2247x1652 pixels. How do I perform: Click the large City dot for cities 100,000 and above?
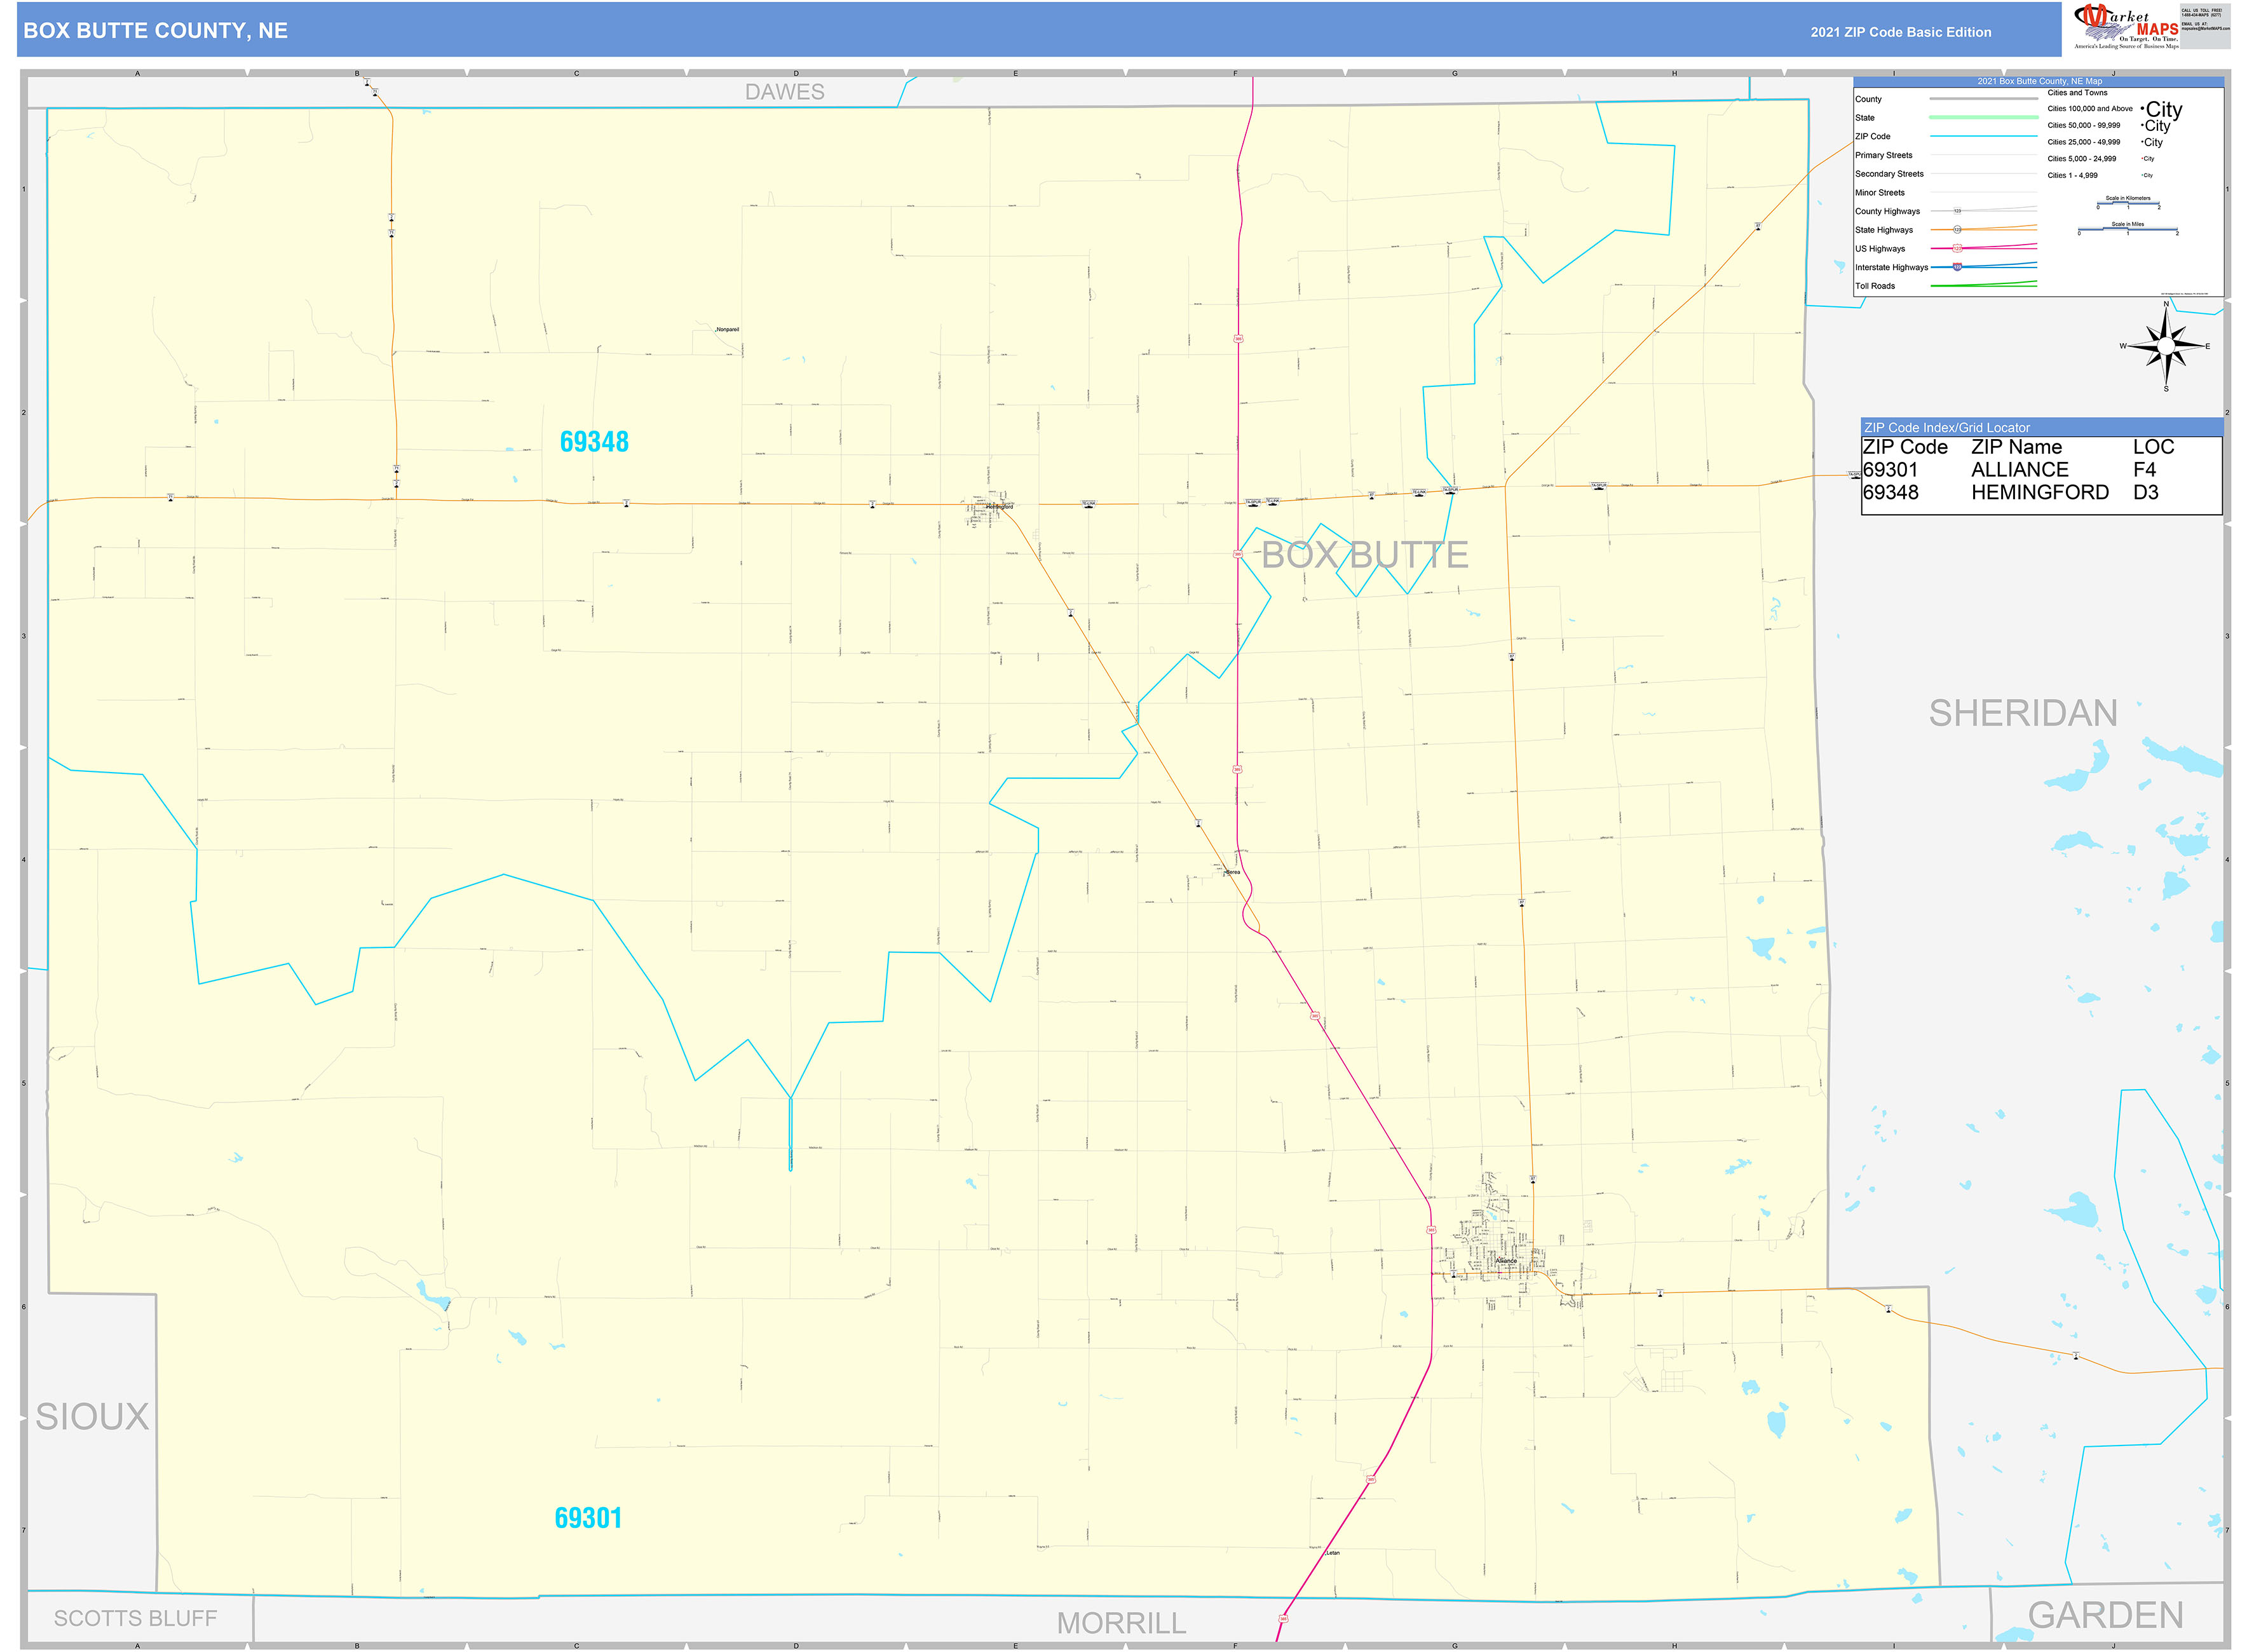(2143, 108)
